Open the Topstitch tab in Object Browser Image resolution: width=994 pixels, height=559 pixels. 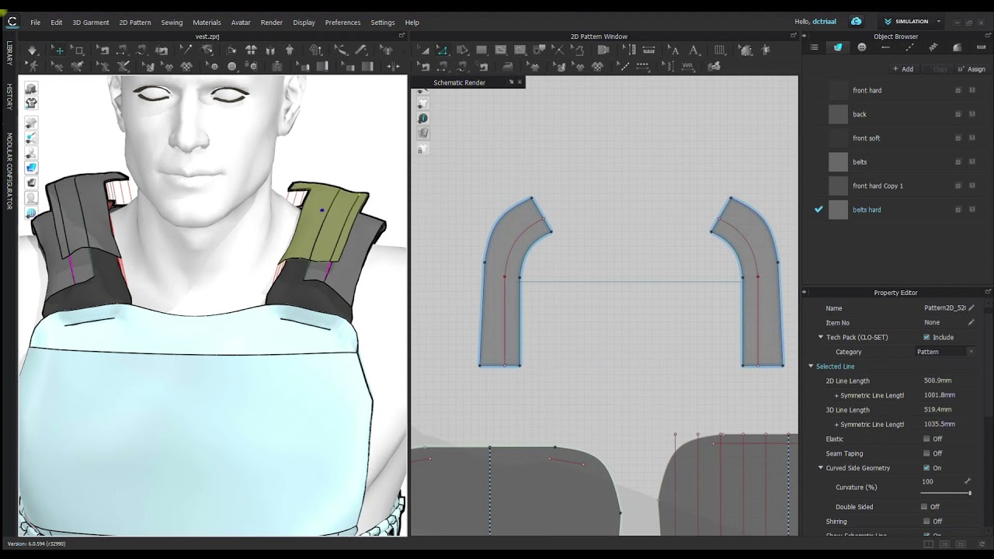pos(909,47)
